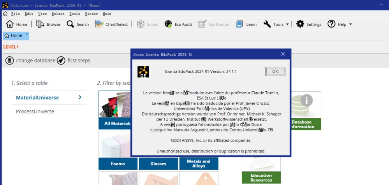Choose the Glasses subset tile
Image resolution: width=389 pixels, height=185 pixels.
158,164
